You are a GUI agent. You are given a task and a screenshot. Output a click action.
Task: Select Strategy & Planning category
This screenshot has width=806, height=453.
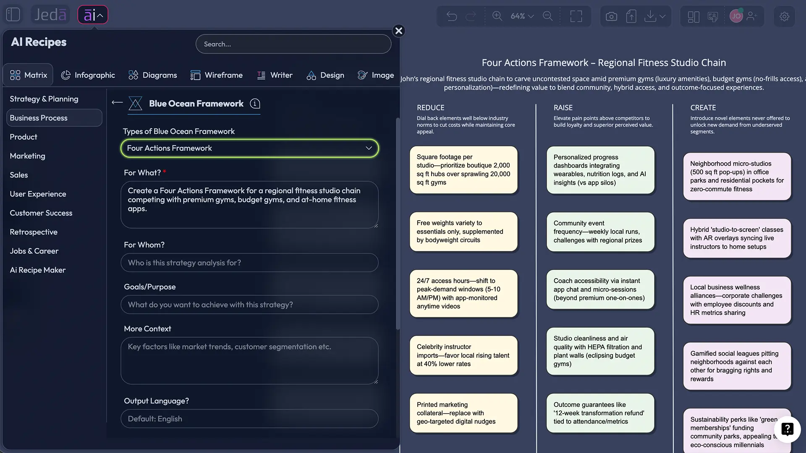pyautogui.click(x=44, y=99)
